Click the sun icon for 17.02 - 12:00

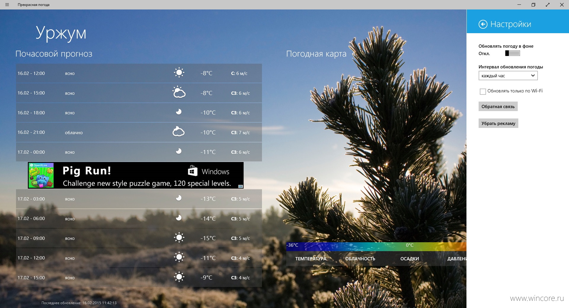pyautogui.click(x=179, y=257)
